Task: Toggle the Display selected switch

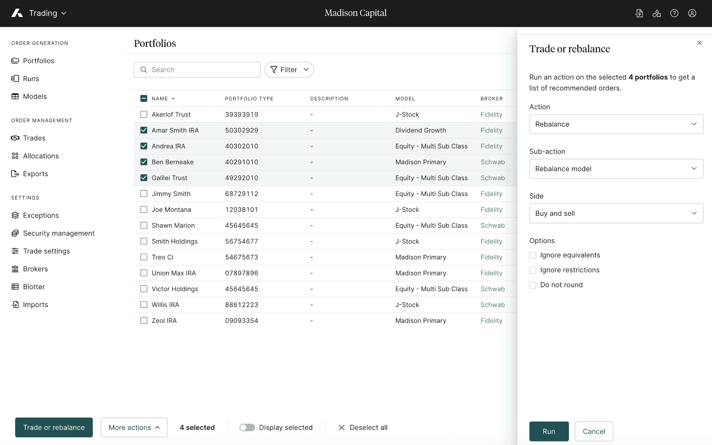Action: 247,427
